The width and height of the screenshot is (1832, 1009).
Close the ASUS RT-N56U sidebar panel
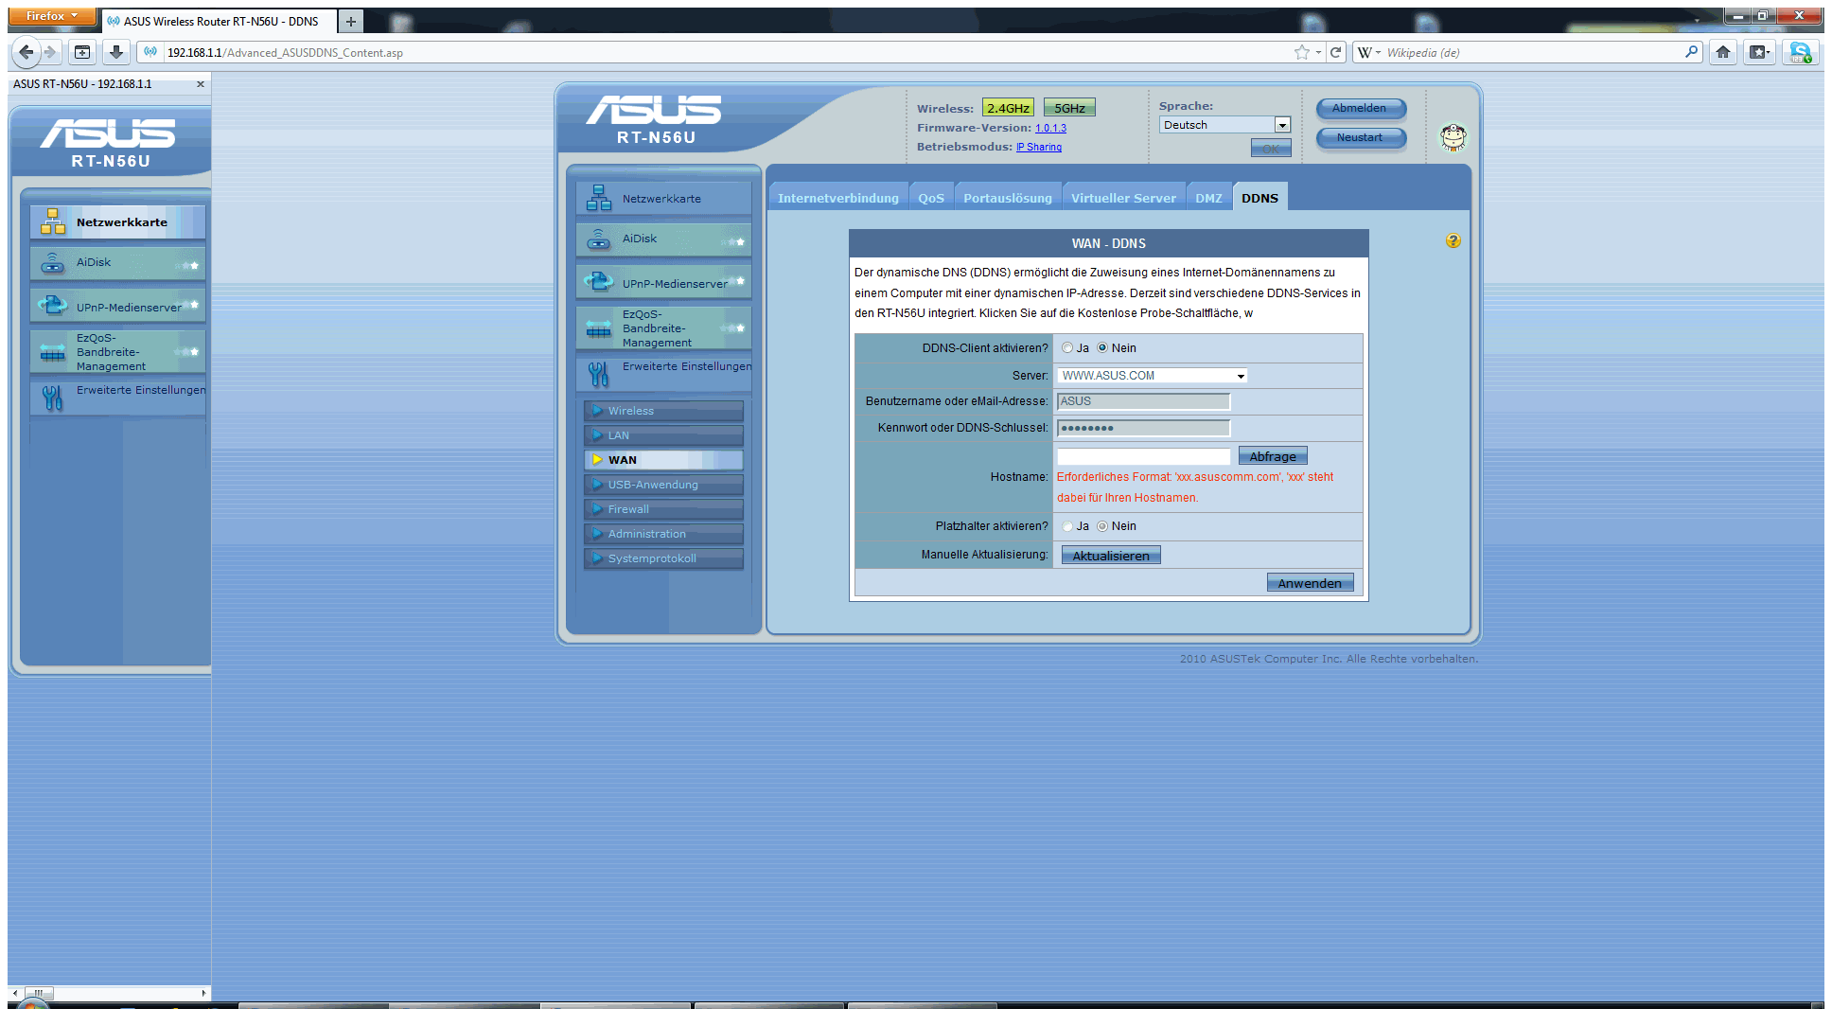point(201,84)
